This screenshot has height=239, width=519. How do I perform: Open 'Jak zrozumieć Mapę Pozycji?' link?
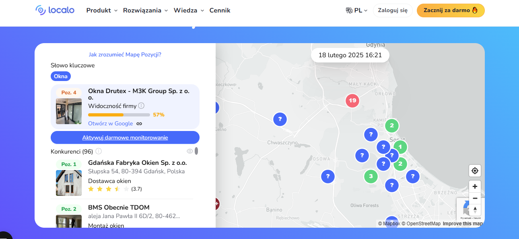pyautogui.click(x=125, y=54)
